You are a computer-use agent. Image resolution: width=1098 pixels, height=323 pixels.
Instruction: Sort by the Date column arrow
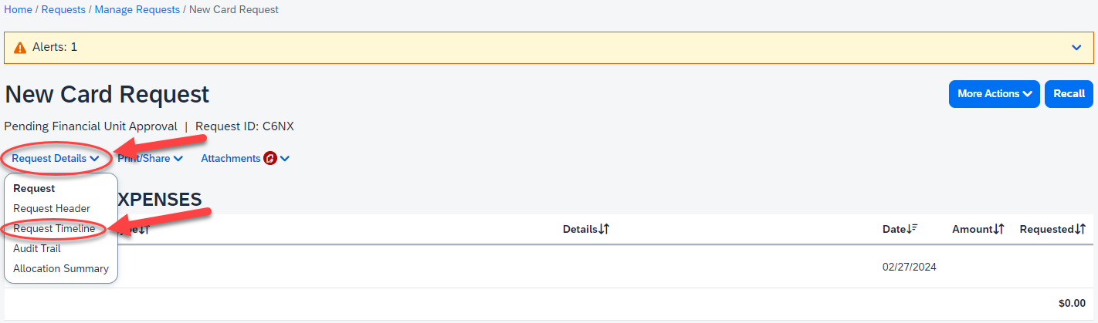[912, 229]
